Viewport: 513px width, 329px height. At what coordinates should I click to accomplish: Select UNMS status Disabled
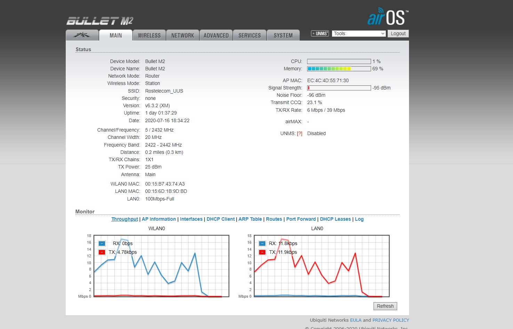[x=316, y=133]
